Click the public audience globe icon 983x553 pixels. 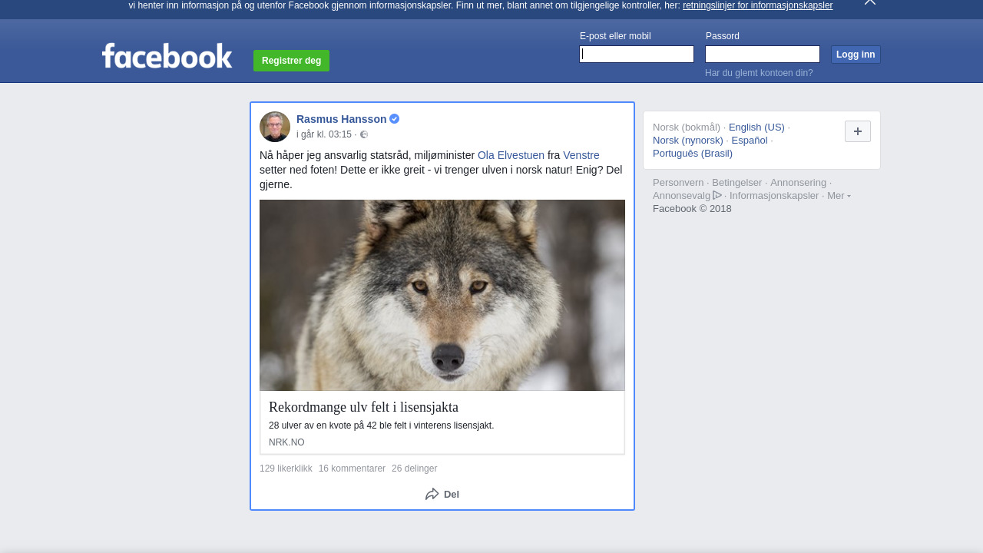[x=364, y=134]
